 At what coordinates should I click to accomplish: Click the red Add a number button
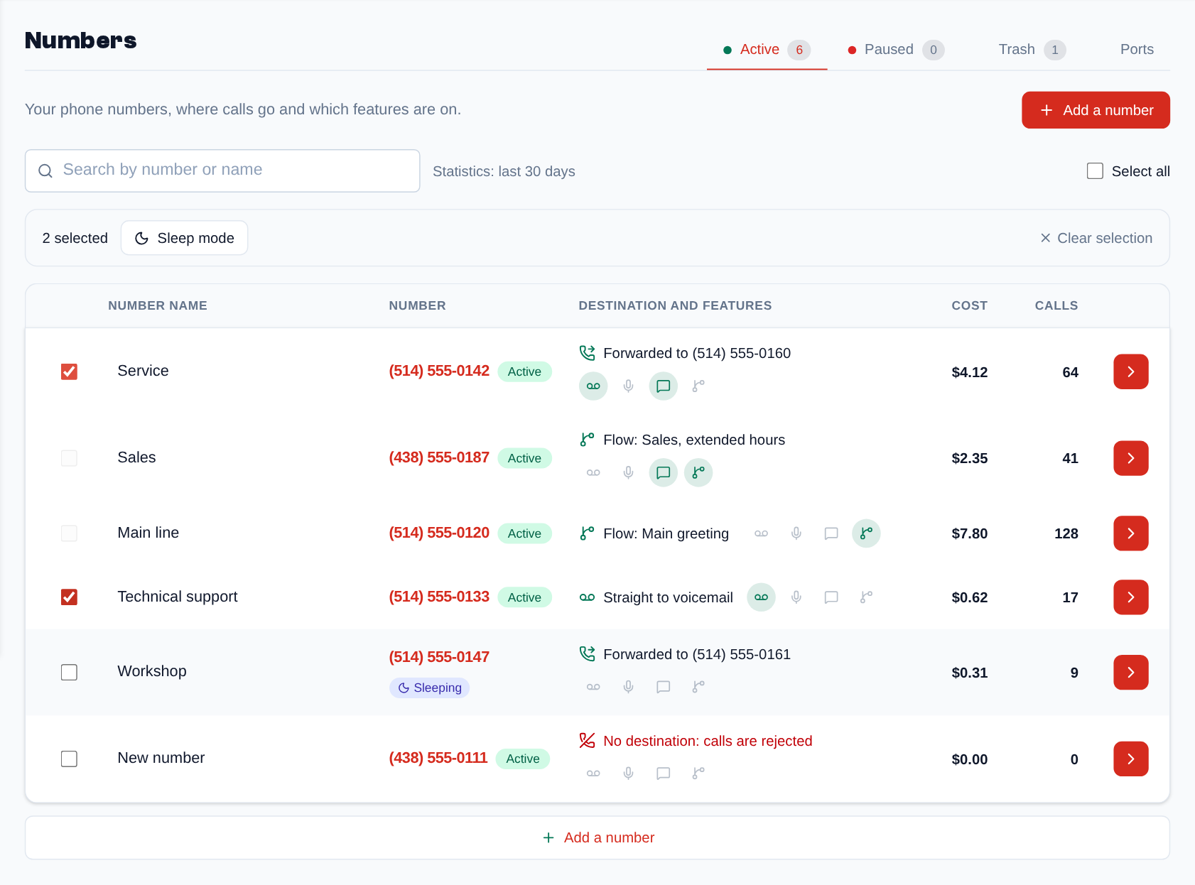pyautogui.click(x=1096, y=110)
